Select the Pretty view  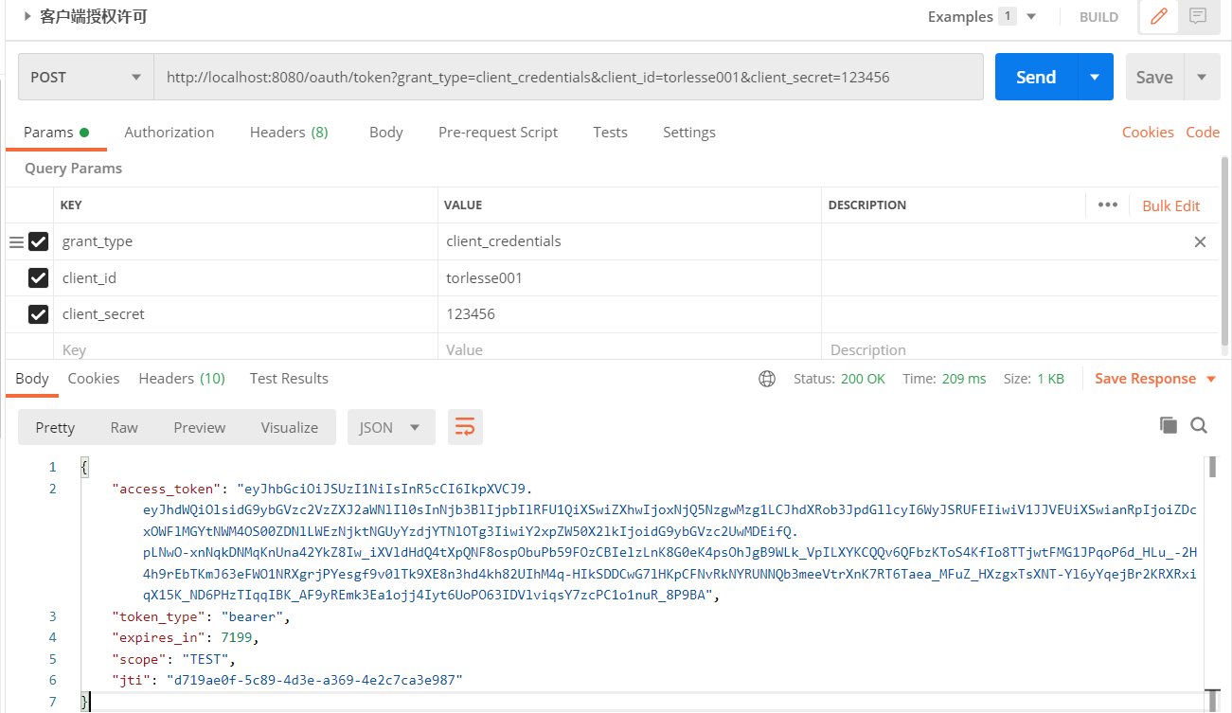(55, 427)
